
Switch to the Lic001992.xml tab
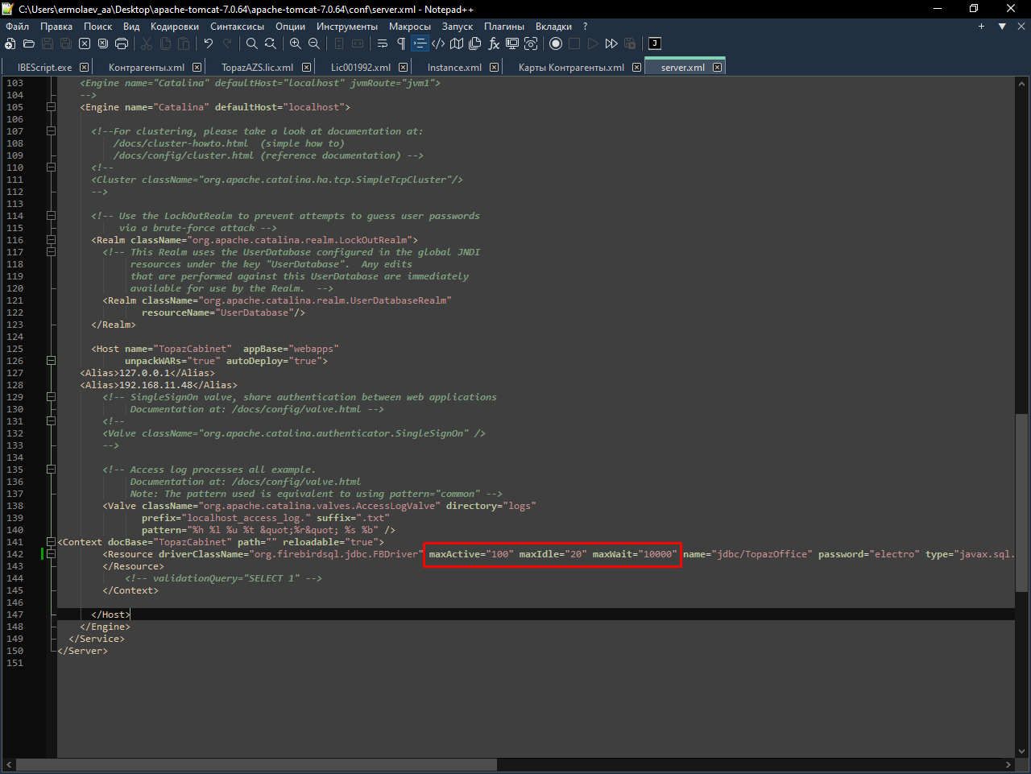[x=361, y=68]
